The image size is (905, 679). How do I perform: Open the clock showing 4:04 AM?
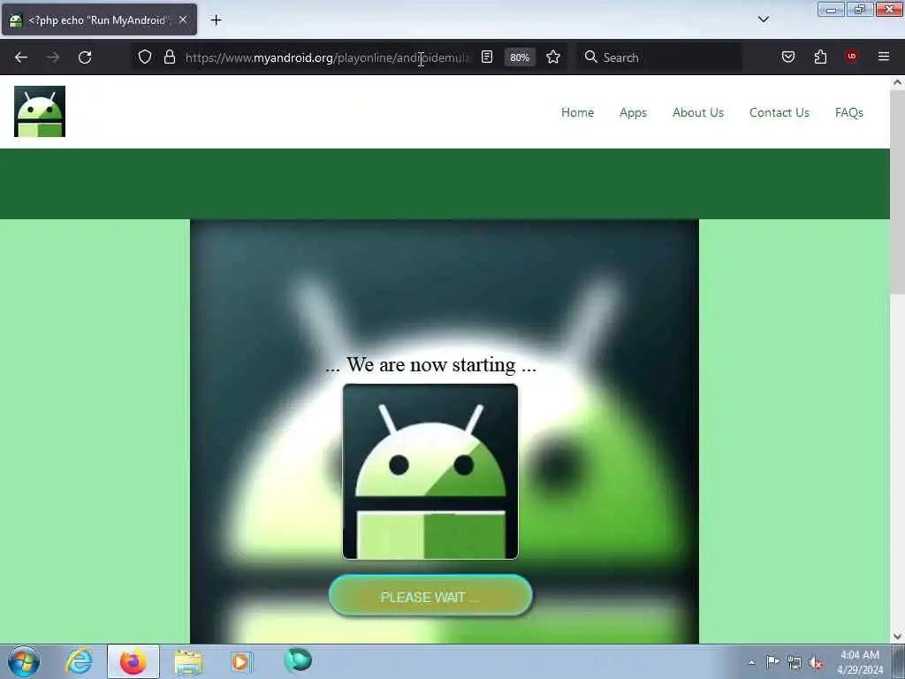coord(859,662)
